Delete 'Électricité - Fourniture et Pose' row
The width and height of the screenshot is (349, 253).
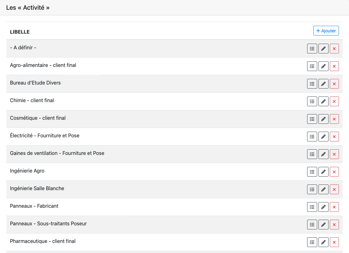click(x=334, y=137)
